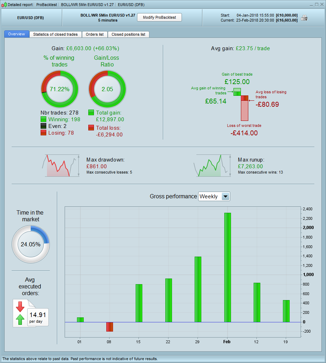
Task: Click the green bar for week 19
Action: pyautogui.click(x=286, y=311)
